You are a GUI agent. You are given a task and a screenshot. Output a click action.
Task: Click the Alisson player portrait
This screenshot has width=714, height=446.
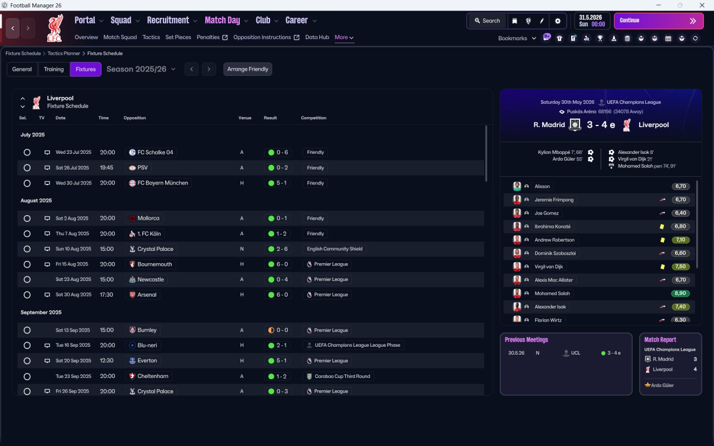(517, 186)
